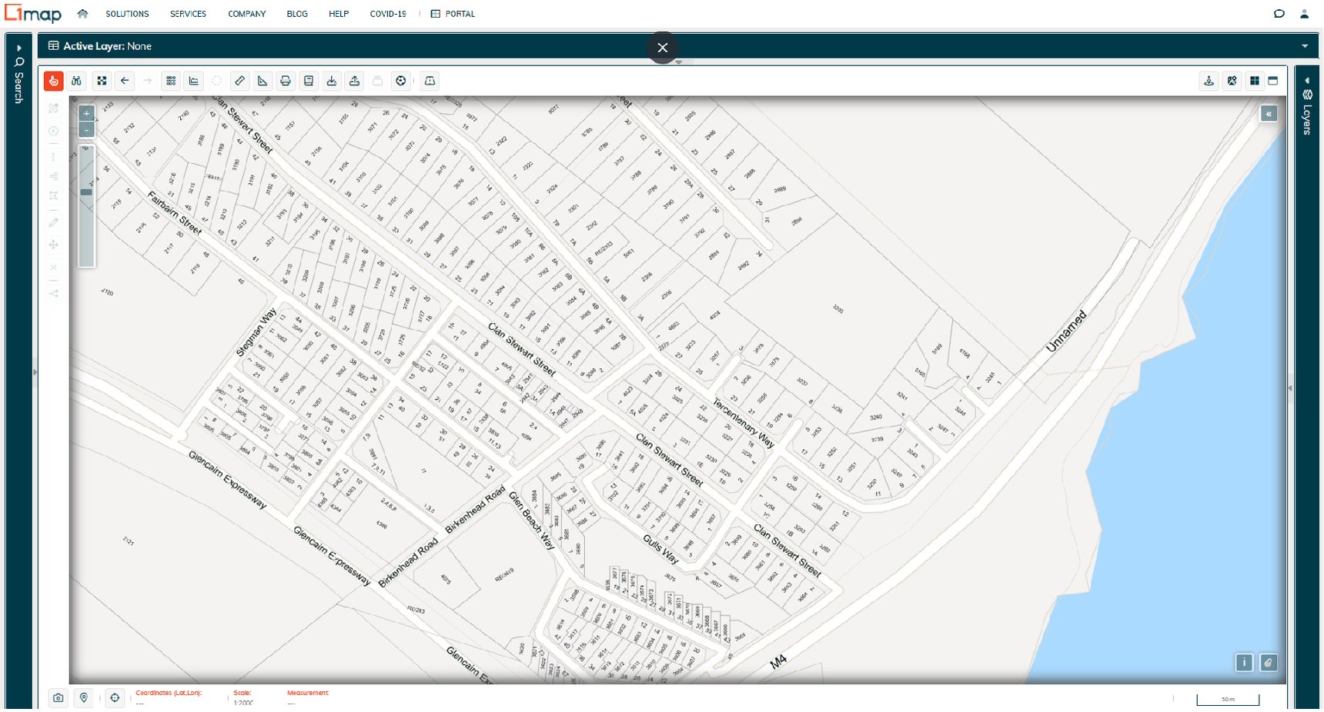Take a map snapshot with camera icon

[59, 698]
